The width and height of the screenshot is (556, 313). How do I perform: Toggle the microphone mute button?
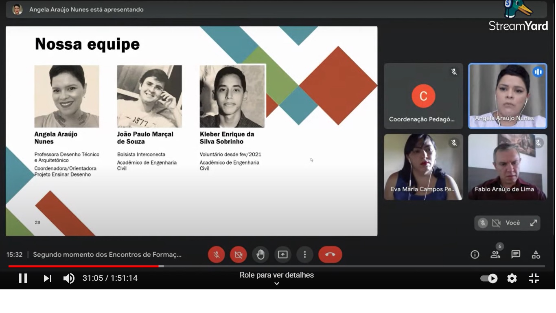tap(217, 255)
